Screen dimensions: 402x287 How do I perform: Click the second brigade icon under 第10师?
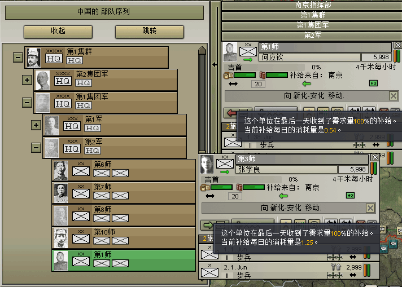pyautogui.click(x=120, y=241)
